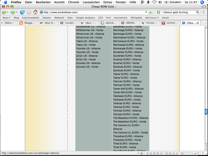
Task: Click the down chevron button in status bar player
Action: point(177,153)
